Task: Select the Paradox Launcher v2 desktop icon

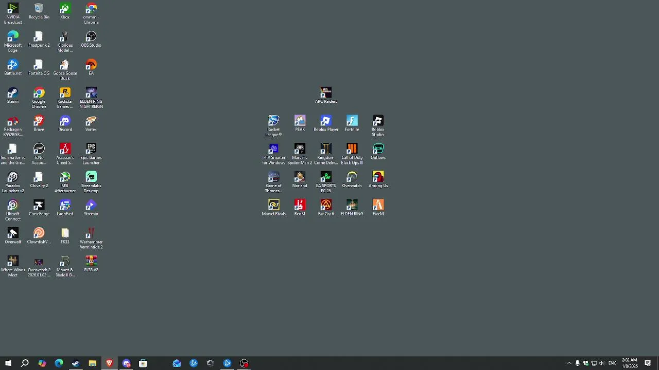Action: pyautogui.click(x=13, y=182)
